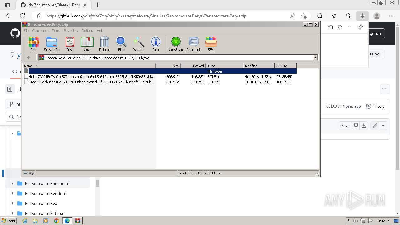Collapse the GitHub file tree panel
400x225 pixels.
pos(10,89)
